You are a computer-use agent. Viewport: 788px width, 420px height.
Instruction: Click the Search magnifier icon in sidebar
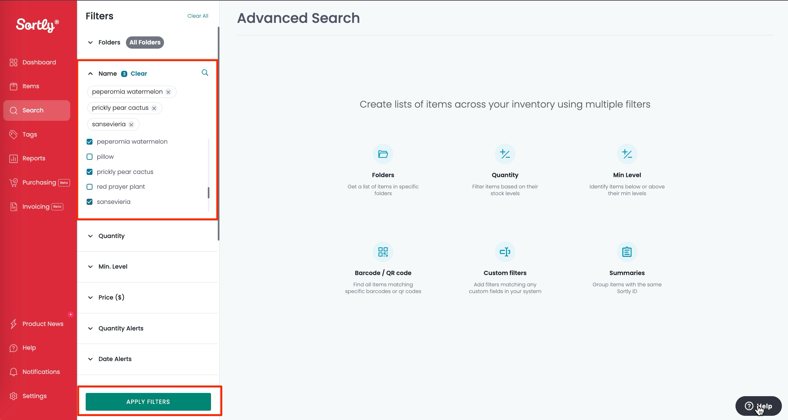pos(14,110)
